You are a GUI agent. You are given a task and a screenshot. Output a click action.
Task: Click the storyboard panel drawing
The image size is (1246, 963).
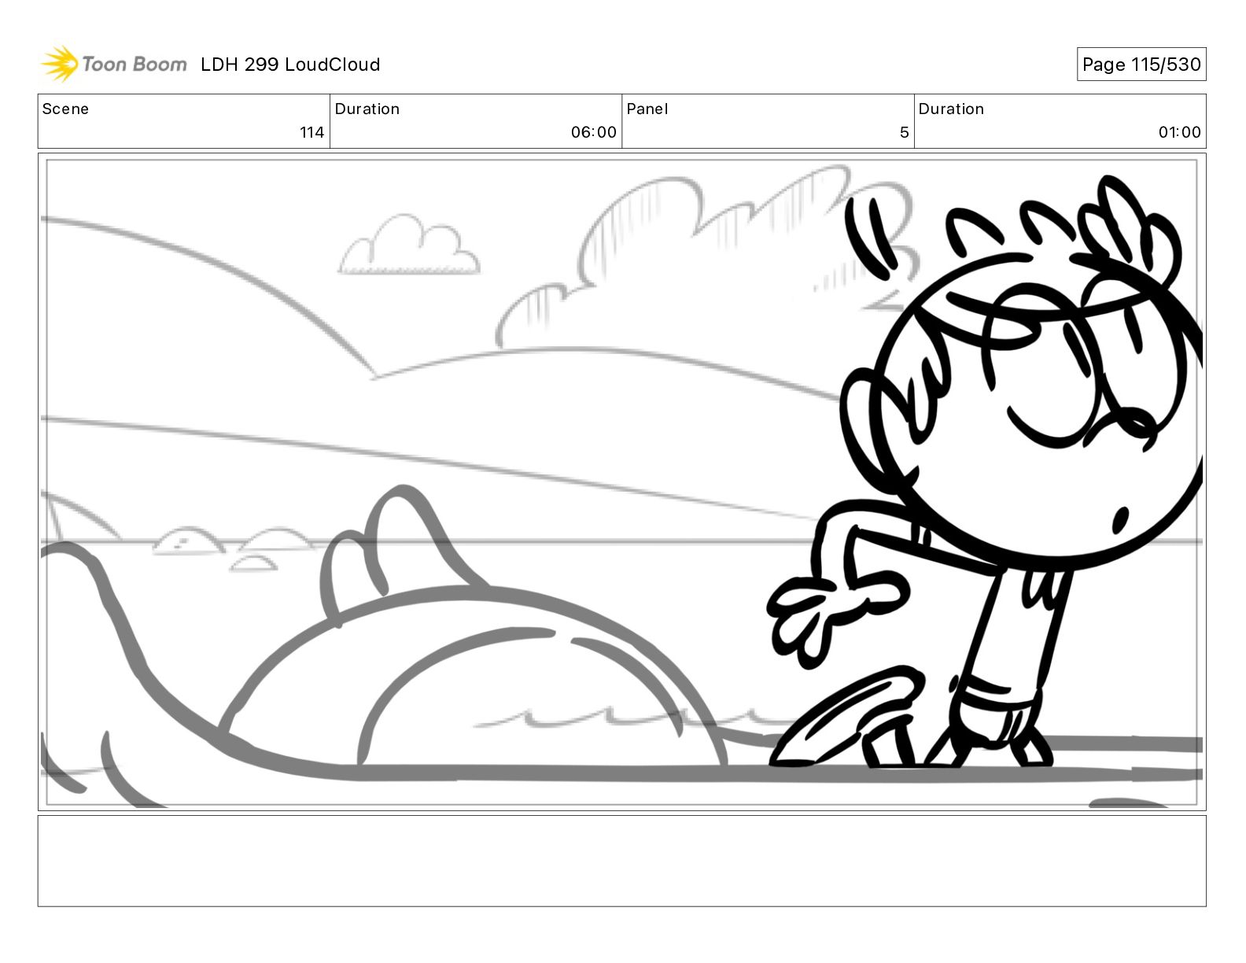(x=622, y=481)
